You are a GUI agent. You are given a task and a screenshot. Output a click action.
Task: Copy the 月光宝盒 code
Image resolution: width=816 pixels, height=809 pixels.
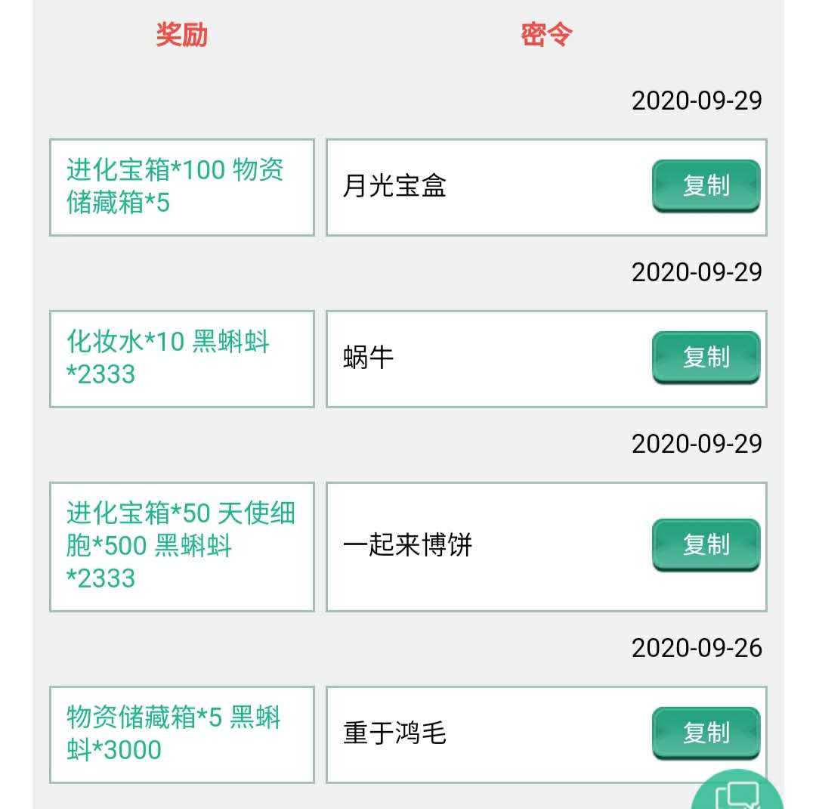tap(706, 186)
